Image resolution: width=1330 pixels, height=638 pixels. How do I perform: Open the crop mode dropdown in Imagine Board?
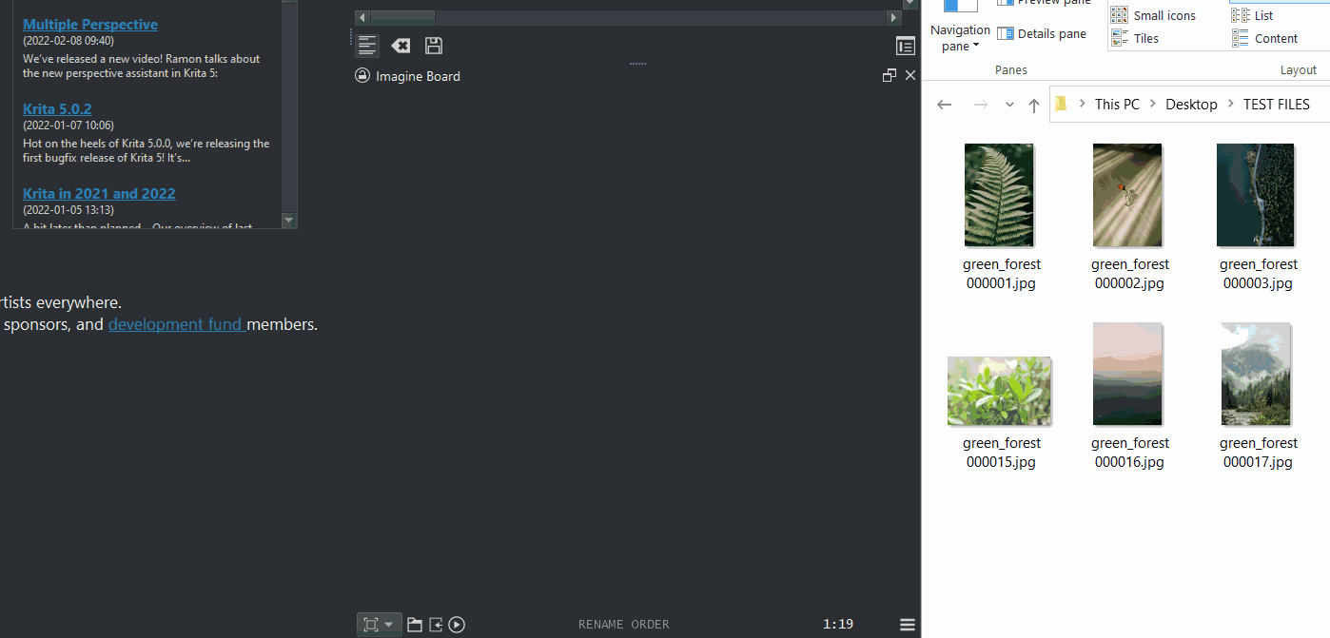(x=380, y=625)
